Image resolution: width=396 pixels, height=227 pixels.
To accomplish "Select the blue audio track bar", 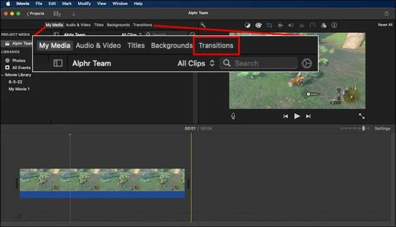I will pyautogui.click(x=102, y=194).
